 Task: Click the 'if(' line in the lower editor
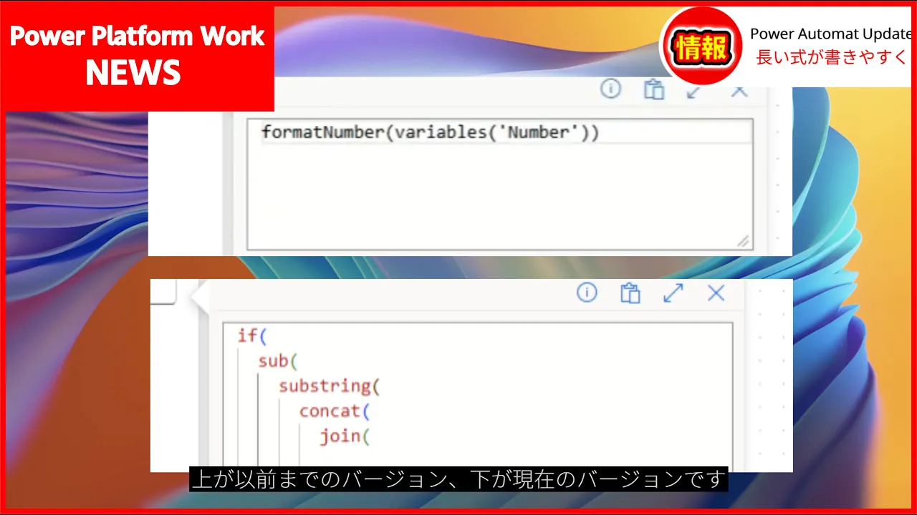(252, 335)
